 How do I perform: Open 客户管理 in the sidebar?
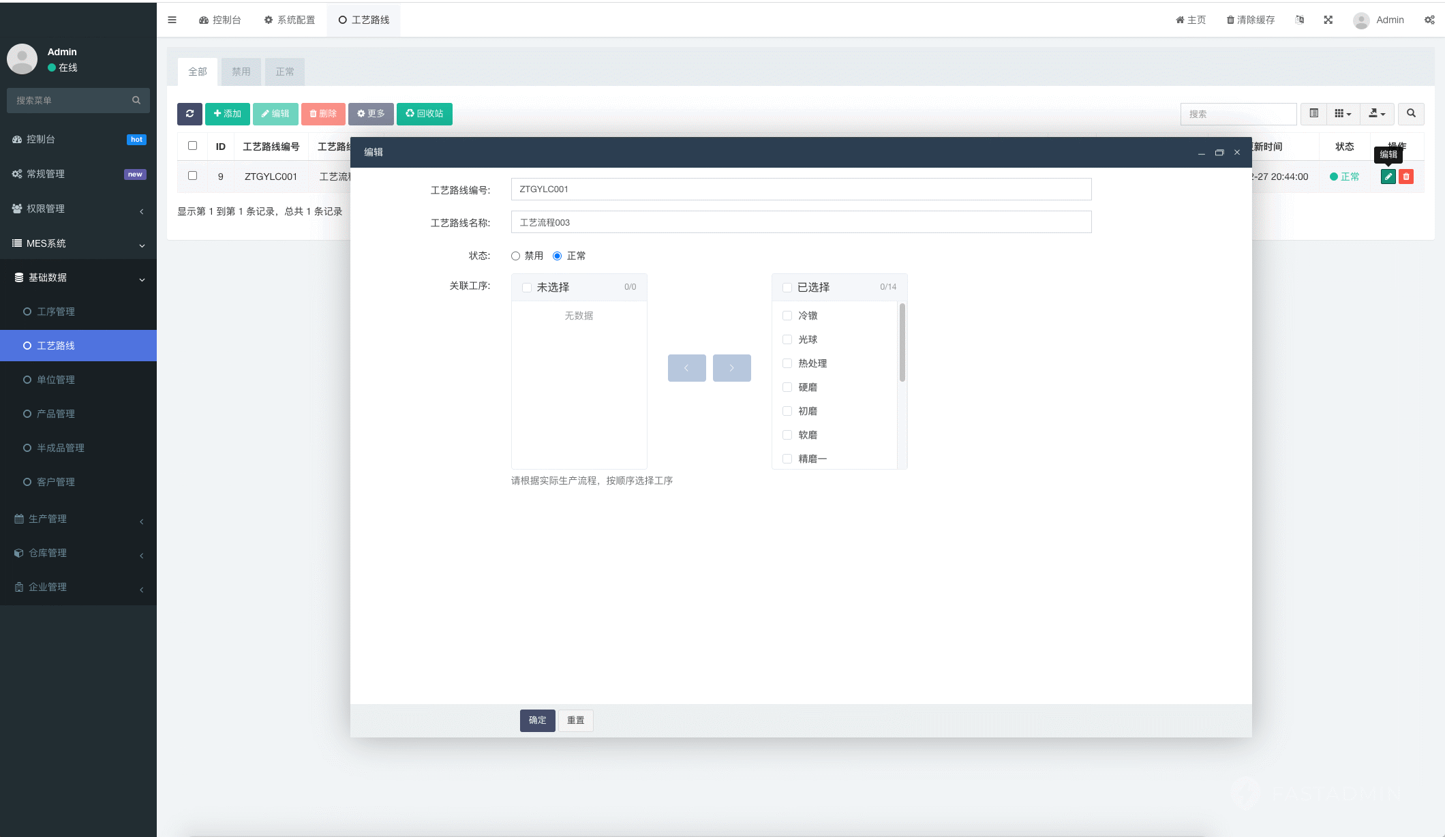[78, 482]
